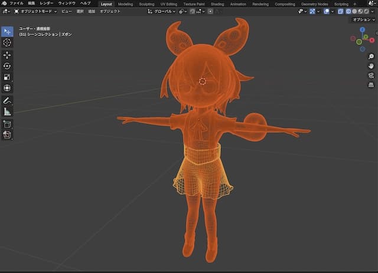
Task: Choose the Scale tool
Action: (7, 77)
